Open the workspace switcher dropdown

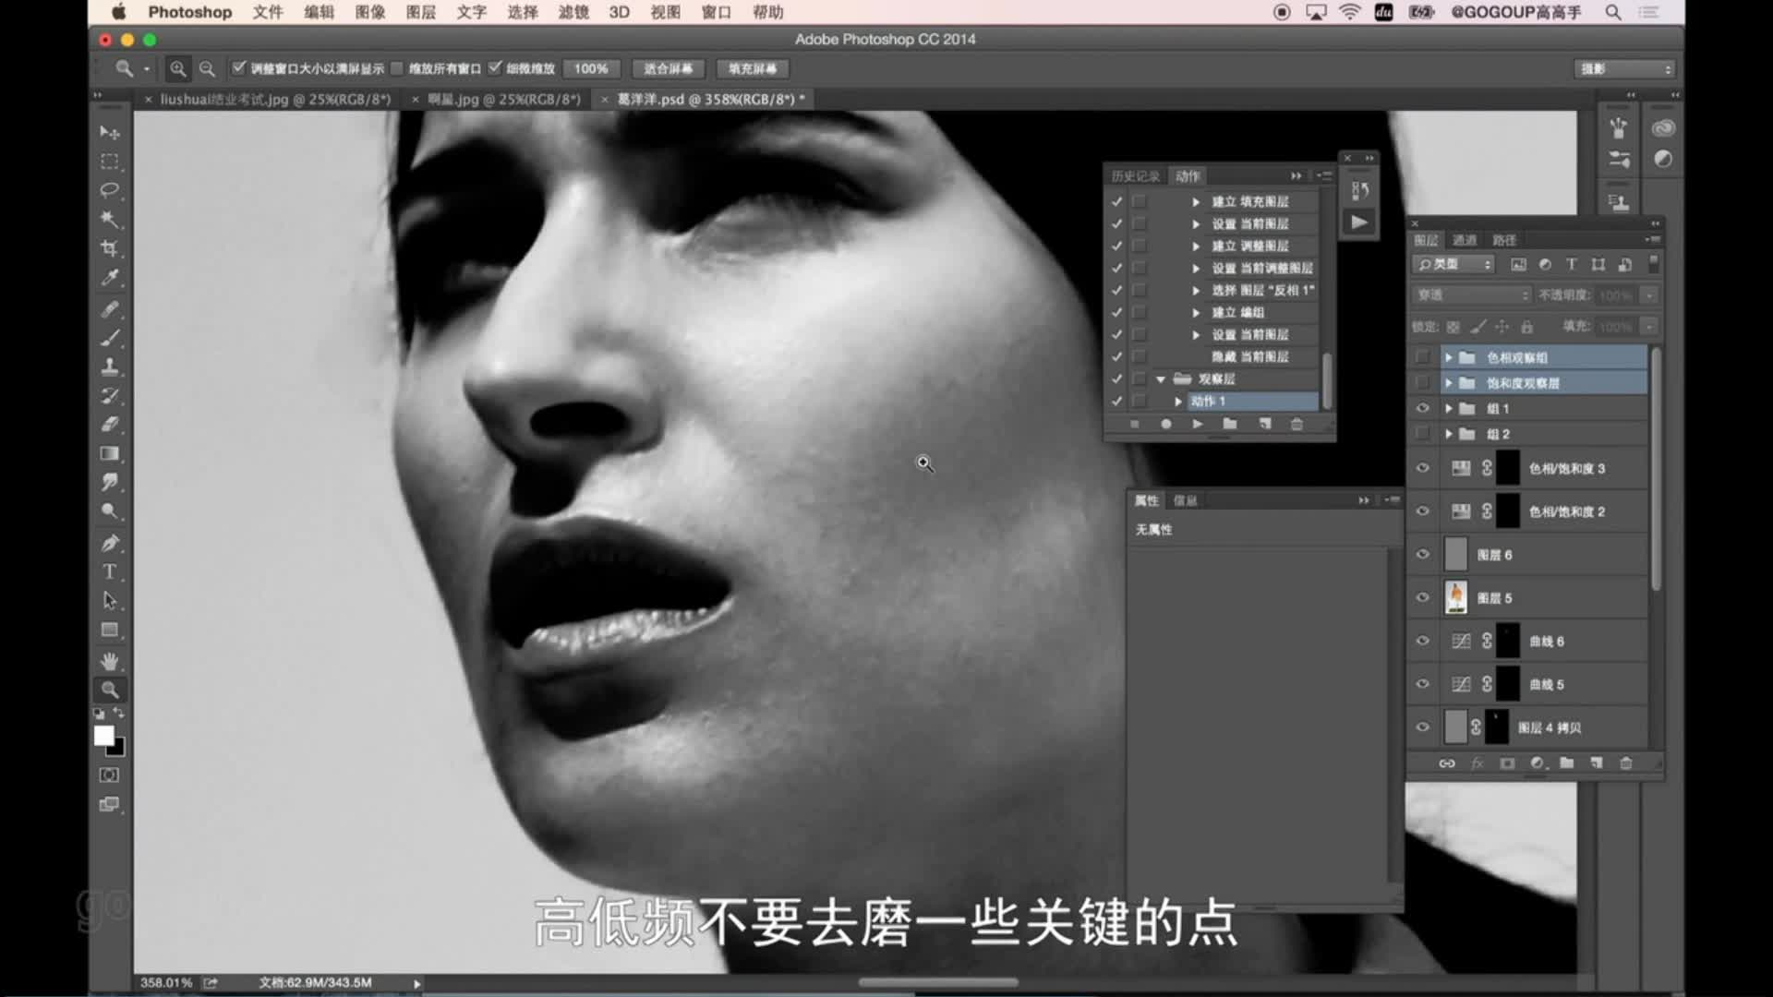coord(1624,69)
